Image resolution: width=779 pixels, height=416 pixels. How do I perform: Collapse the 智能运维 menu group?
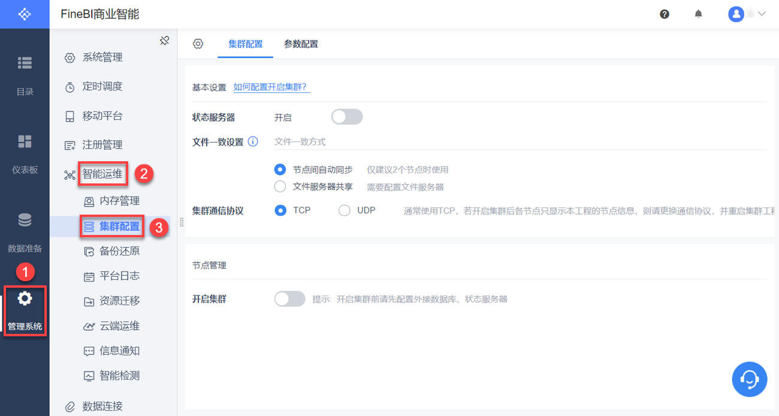coord(102,174)
